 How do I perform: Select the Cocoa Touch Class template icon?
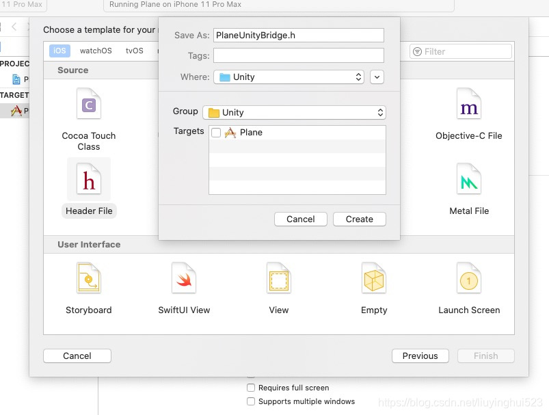(x=89, y=104)
